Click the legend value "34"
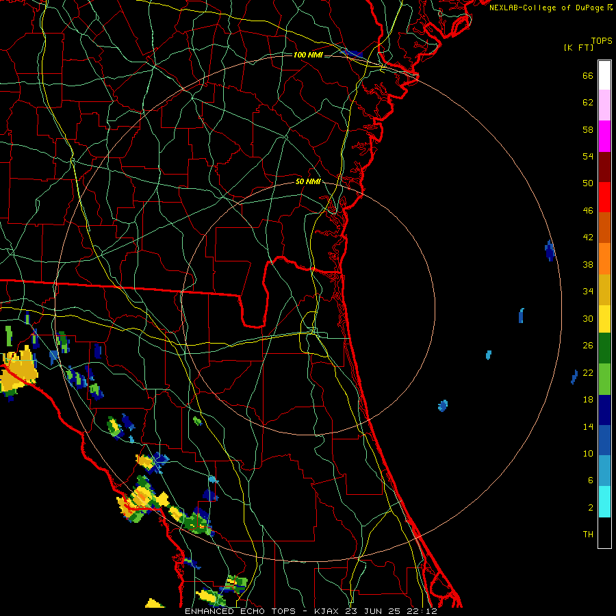 588,292
